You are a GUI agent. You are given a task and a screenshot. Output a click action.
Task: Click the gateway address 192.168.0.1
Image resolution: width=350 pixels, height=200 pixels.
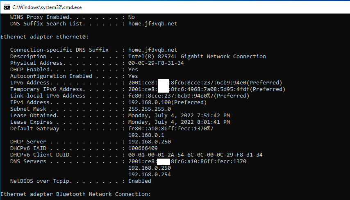[x=146, y=135]
